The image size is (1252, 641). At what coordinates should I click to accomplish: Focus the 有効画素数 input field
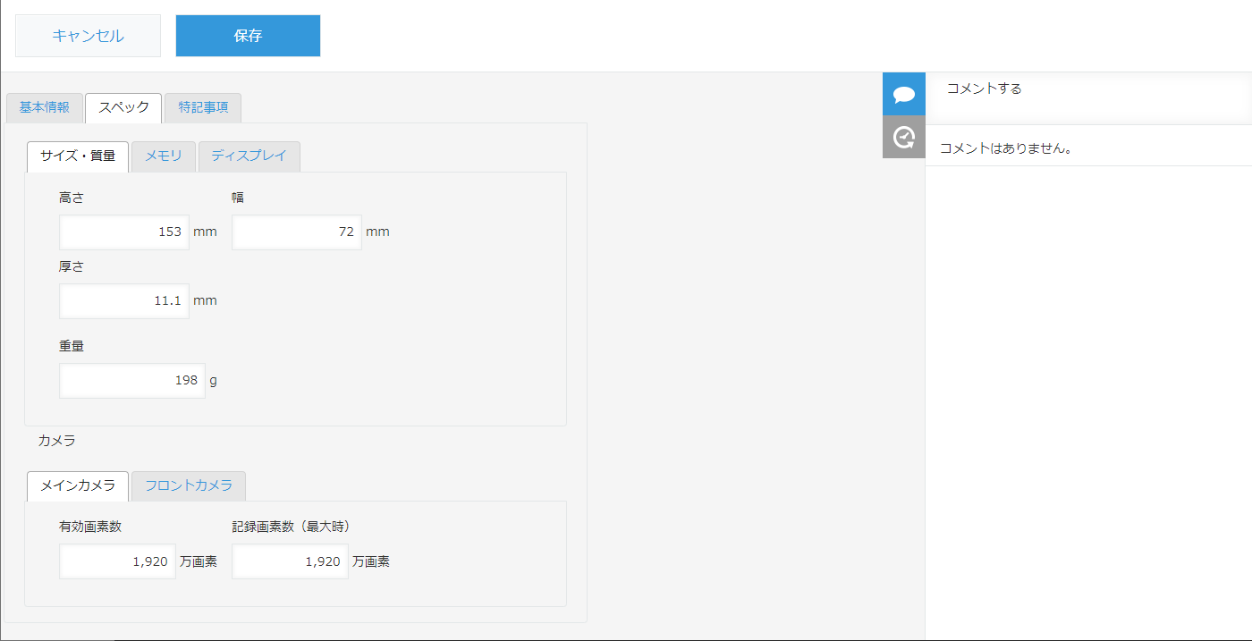[117, 561]
